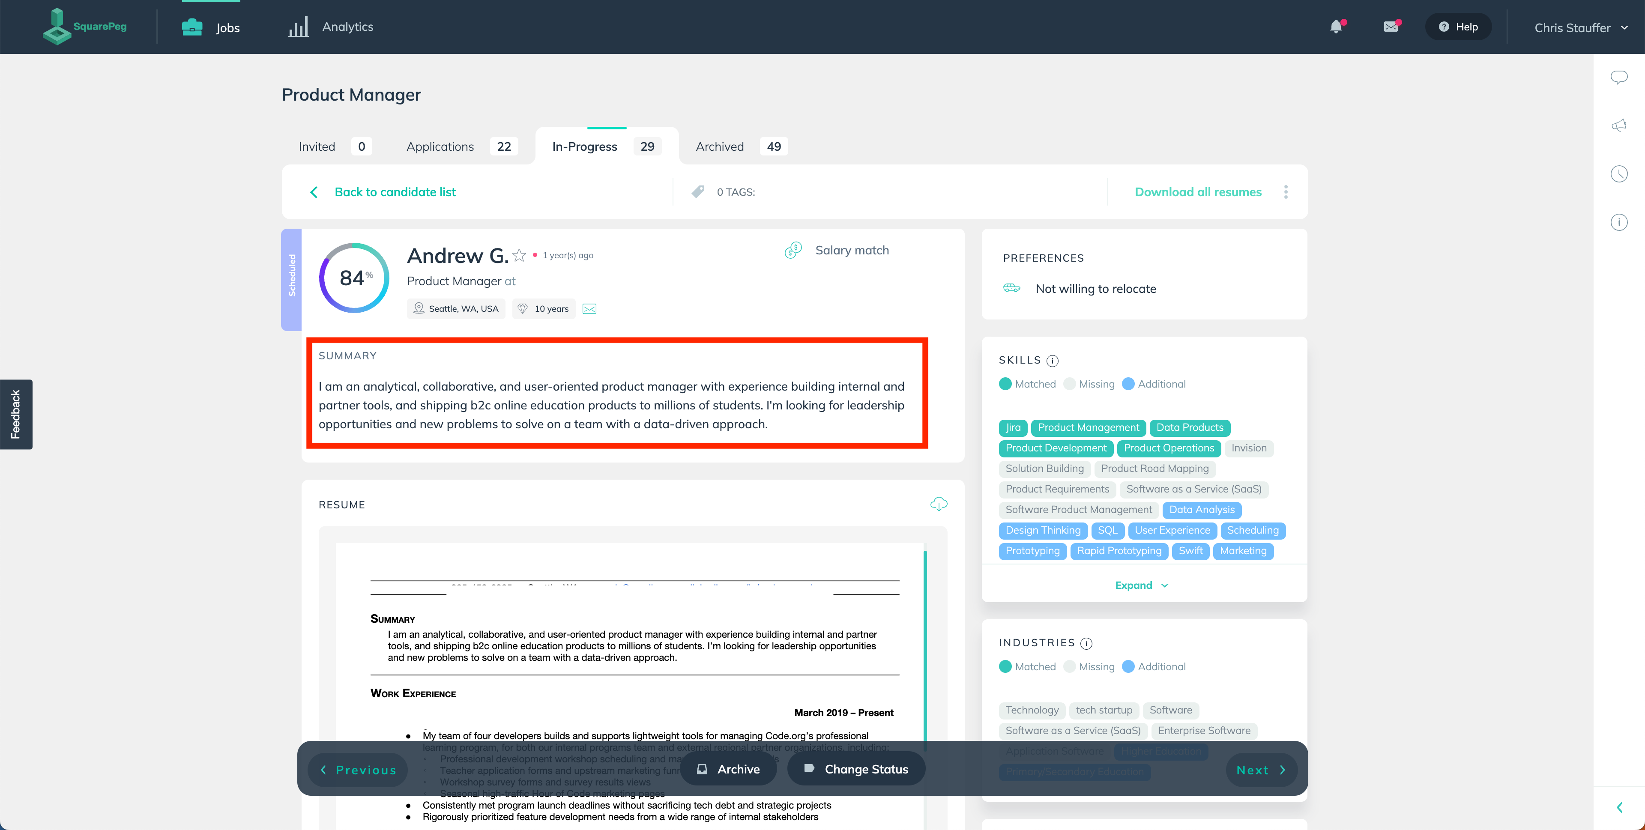Click the Swift skill tag
Viewport: 1645px width, 830px height.
(1190, 551)
